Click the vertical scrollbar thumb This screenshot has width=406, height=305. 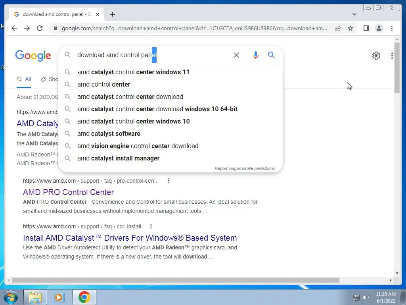pos(396,68)
